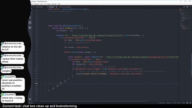Click 'let datapoints = data.stats[0];' line
Viewport: 192px width, 108px height.
[87, 64]
